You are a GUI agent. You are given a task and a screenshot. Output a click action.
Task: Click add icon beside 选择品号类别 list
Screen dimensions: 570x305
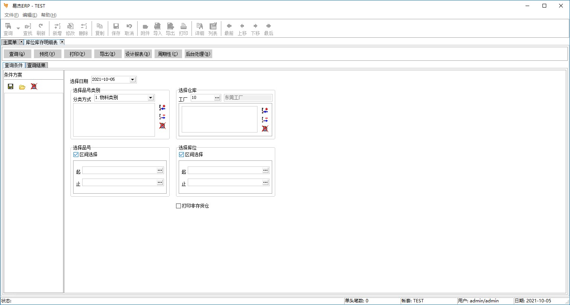[x=162, y=108]
